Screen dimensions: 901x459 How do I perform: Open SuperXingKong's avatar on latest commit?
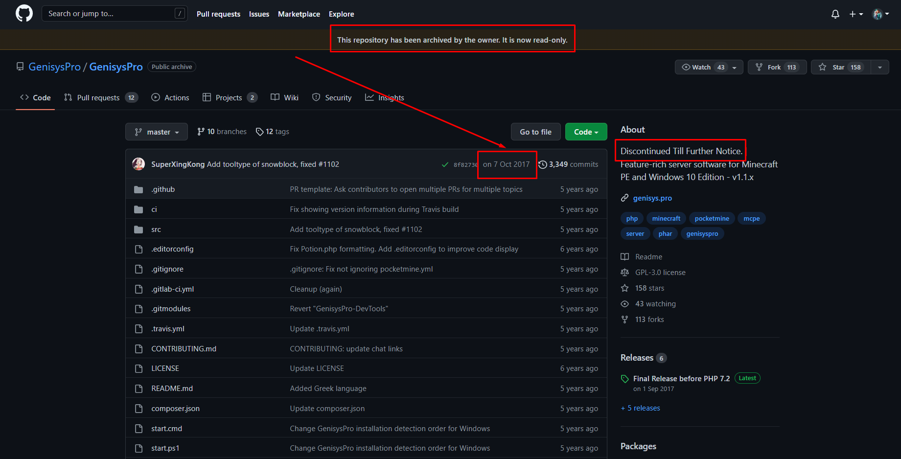[139, 164]
